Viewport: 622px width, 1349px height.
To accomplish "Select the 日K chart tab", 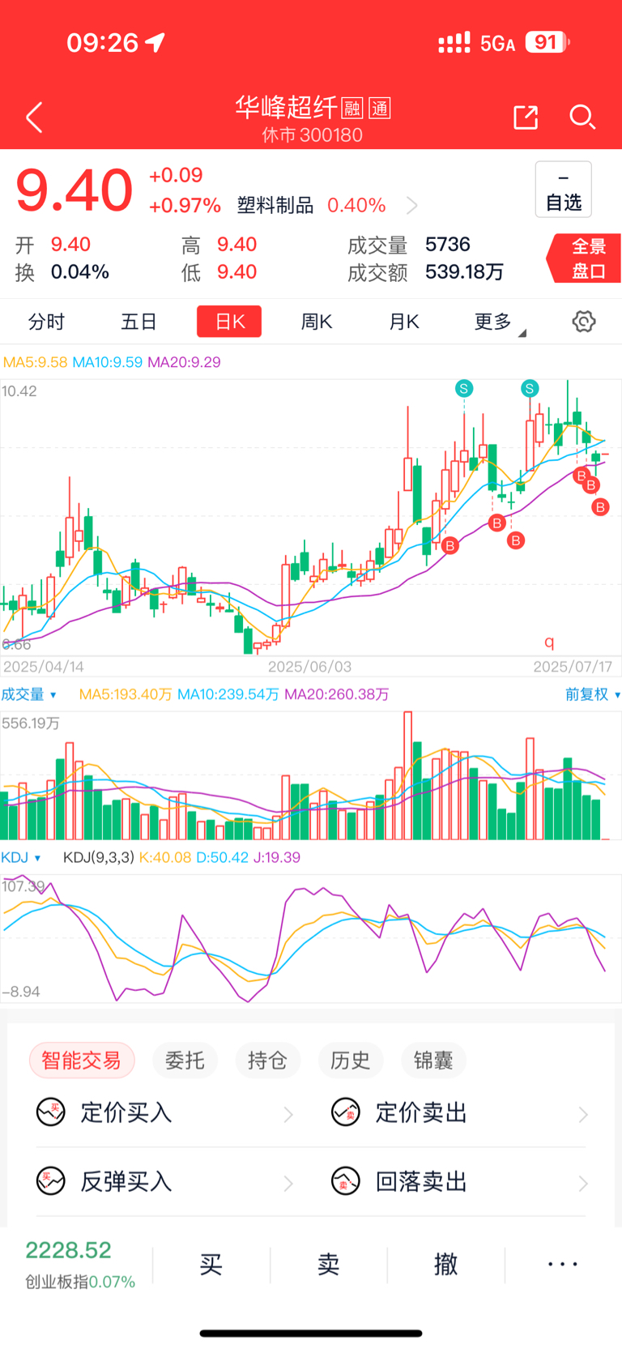I will pos(229,322).
